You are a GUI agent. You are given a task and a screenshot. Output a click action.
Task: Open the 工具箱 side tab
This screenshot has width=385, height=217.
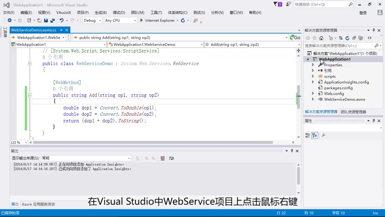(x=5, y=32)
